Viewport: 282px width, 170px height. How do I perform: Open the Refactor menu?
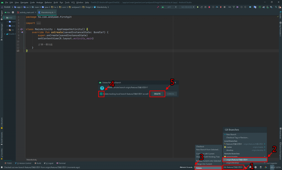point(48,2)
